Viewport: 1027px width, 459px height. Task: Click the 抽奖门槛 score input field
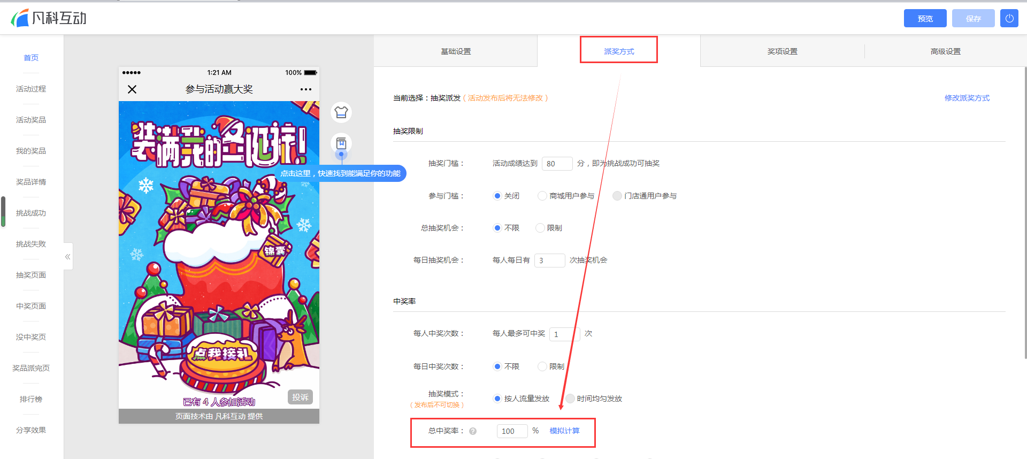pos(557,164)
